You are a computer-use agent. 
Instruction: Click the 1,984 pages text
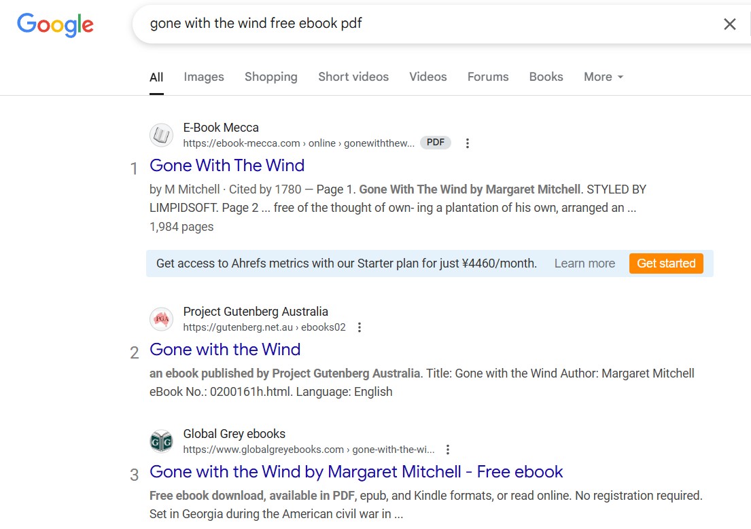(181, 227)
